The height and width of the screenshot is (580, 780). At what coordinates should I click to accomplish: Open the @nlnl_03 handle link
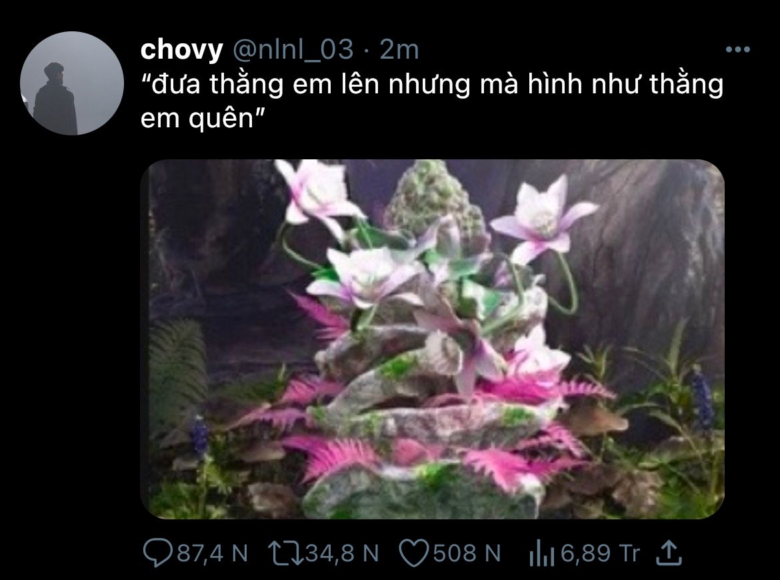tap(293, 49)
